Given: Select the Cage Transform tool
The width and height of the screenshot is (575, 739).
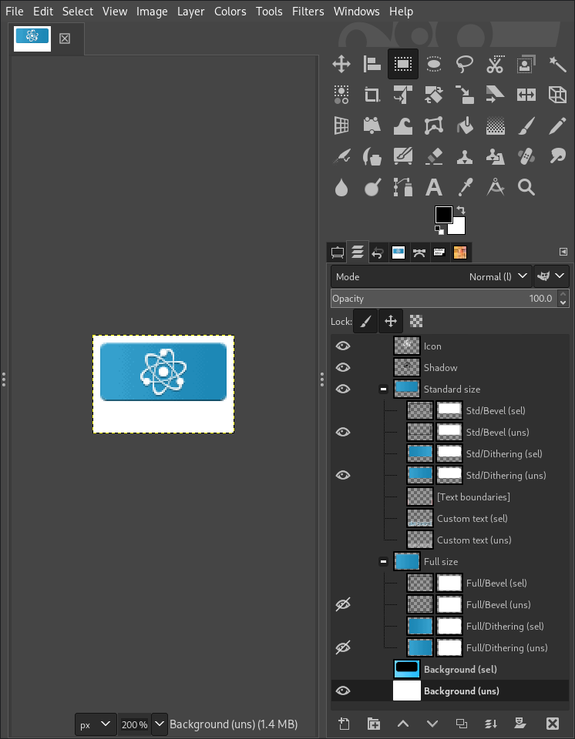Looking at the screenshot, I should (x=434, y=125).
